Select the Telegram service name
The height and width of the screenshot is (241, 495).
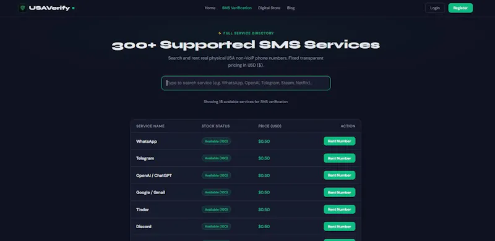145,158
